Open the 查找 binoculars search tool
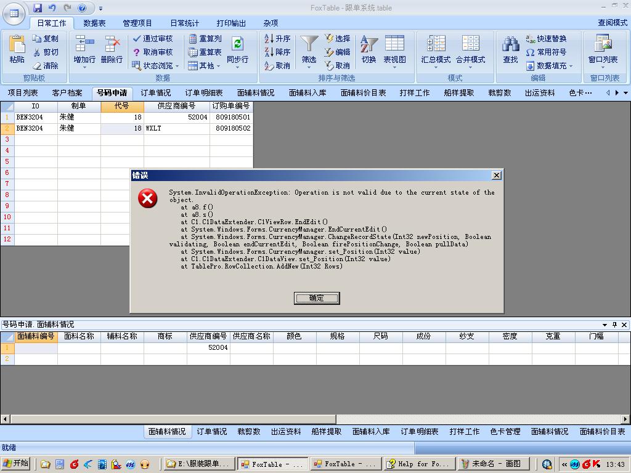Screen dimensions: 631x473 coord(510,44)
